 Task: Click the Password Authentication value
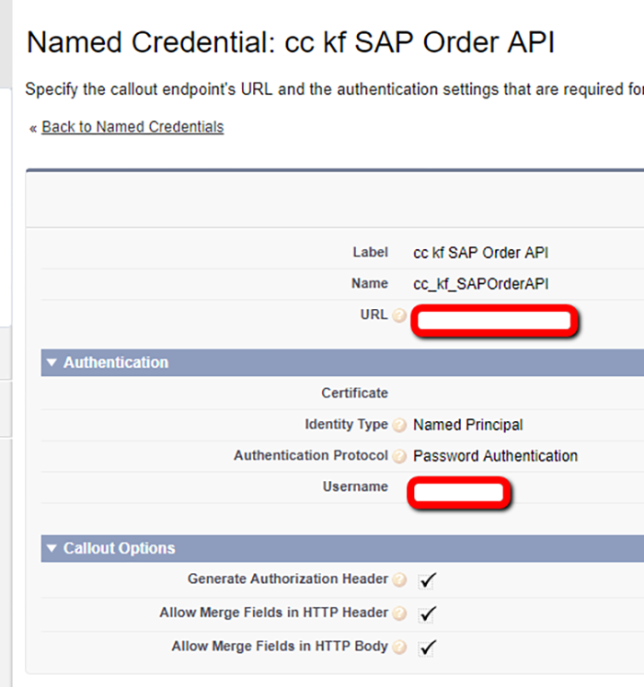495,456
